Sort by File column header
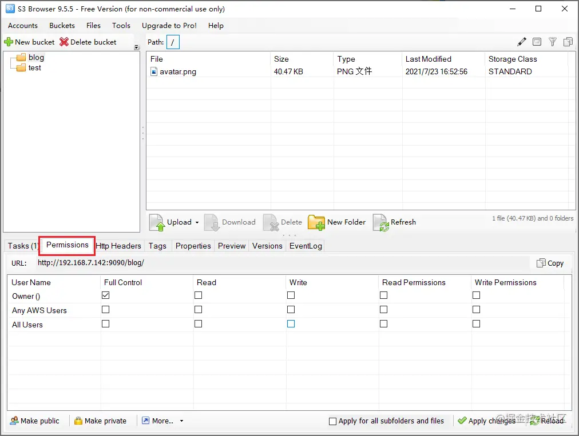The height and width of the screenshot is (436, 579). pyautogui.click(x=209, y=59)
